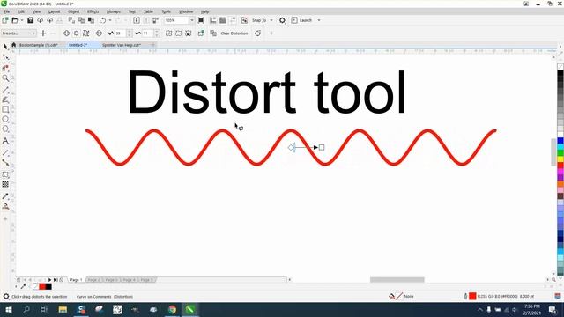Click the Zipper frequency field
564x317 pixels.
148,33
